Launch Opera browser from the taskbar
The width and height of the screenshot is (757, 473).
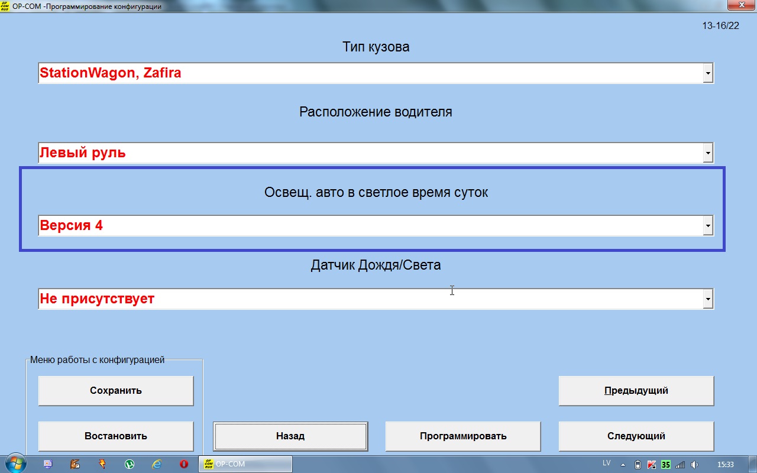point(184,465)
